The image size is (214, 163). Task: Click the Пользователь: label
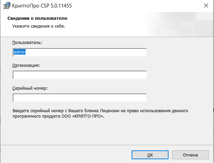coord(27,43)
